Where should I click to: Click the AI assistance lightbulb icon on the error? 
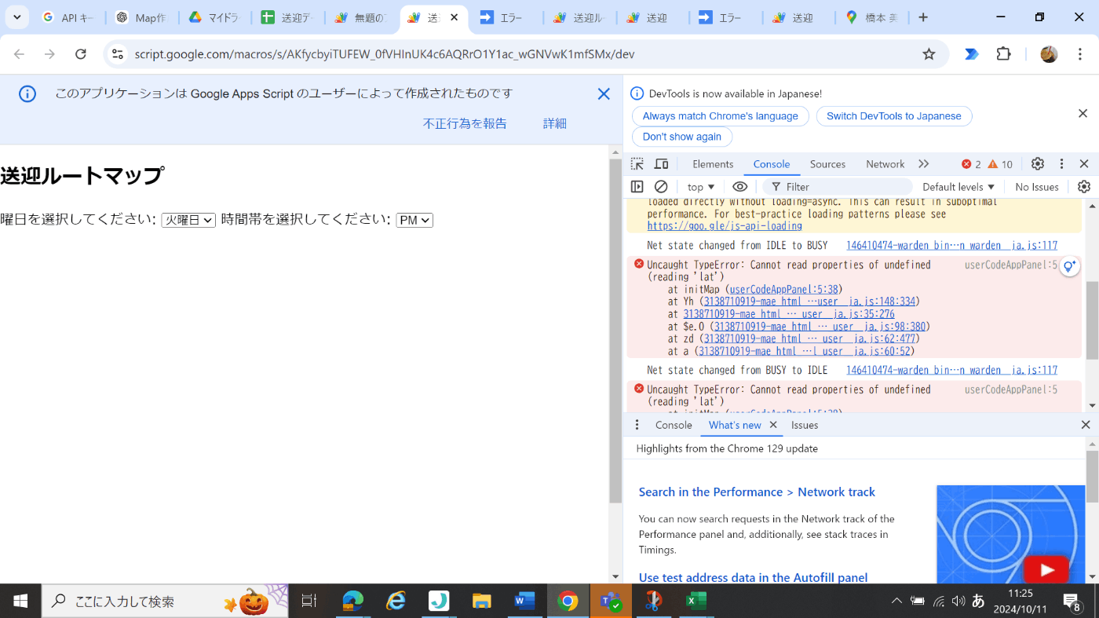pyautogui.click(x=1069, y=267)
